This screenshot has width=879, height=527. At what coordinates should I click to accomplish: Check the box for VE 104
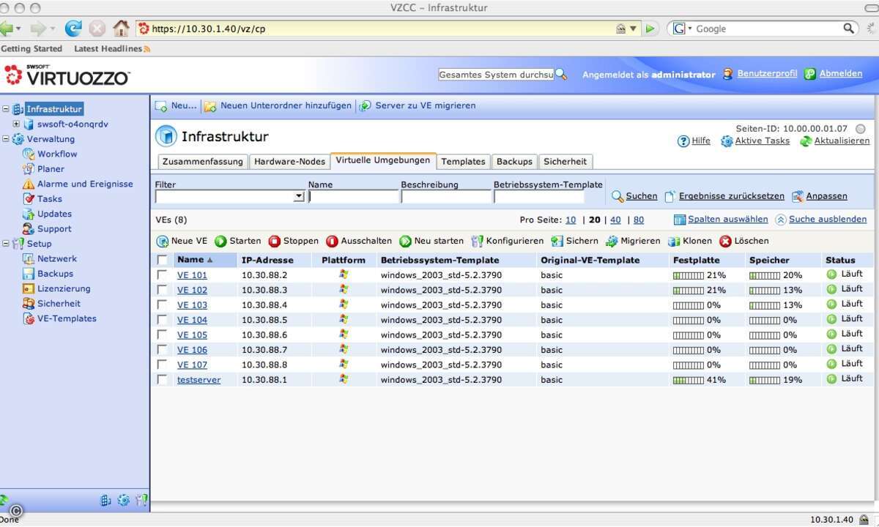tap(163, 320)
